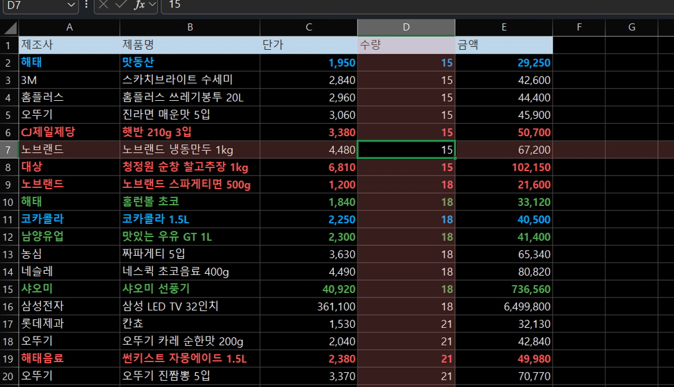
Task: Click the 금액 header cell
Action: pos(503,45)
